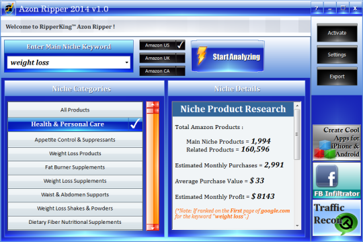Viewport: 363px width, 242px height.
Task: Open the Create Cool Apps cubes banner
Action: [337, 143]
